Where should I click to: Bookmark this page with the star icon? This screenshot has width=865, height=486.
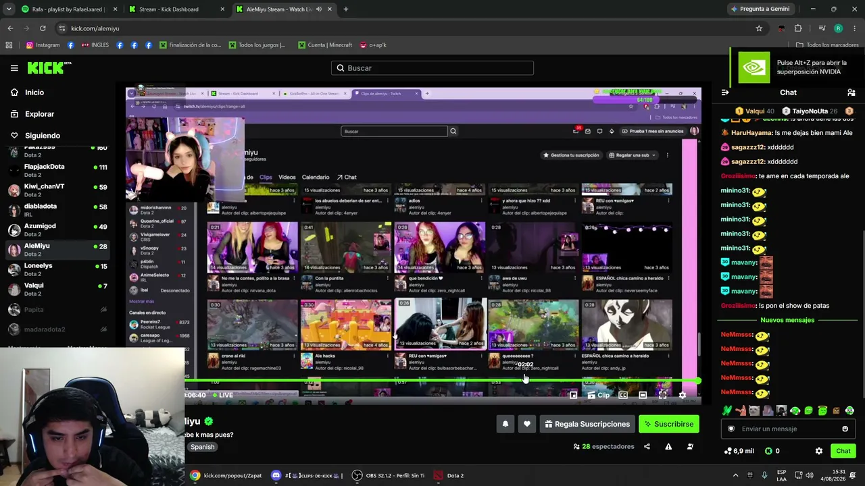click(759, 28)
